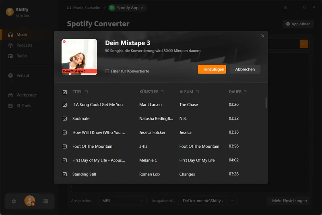Switch source via Spotify App selector

click(x=128, y=8)
